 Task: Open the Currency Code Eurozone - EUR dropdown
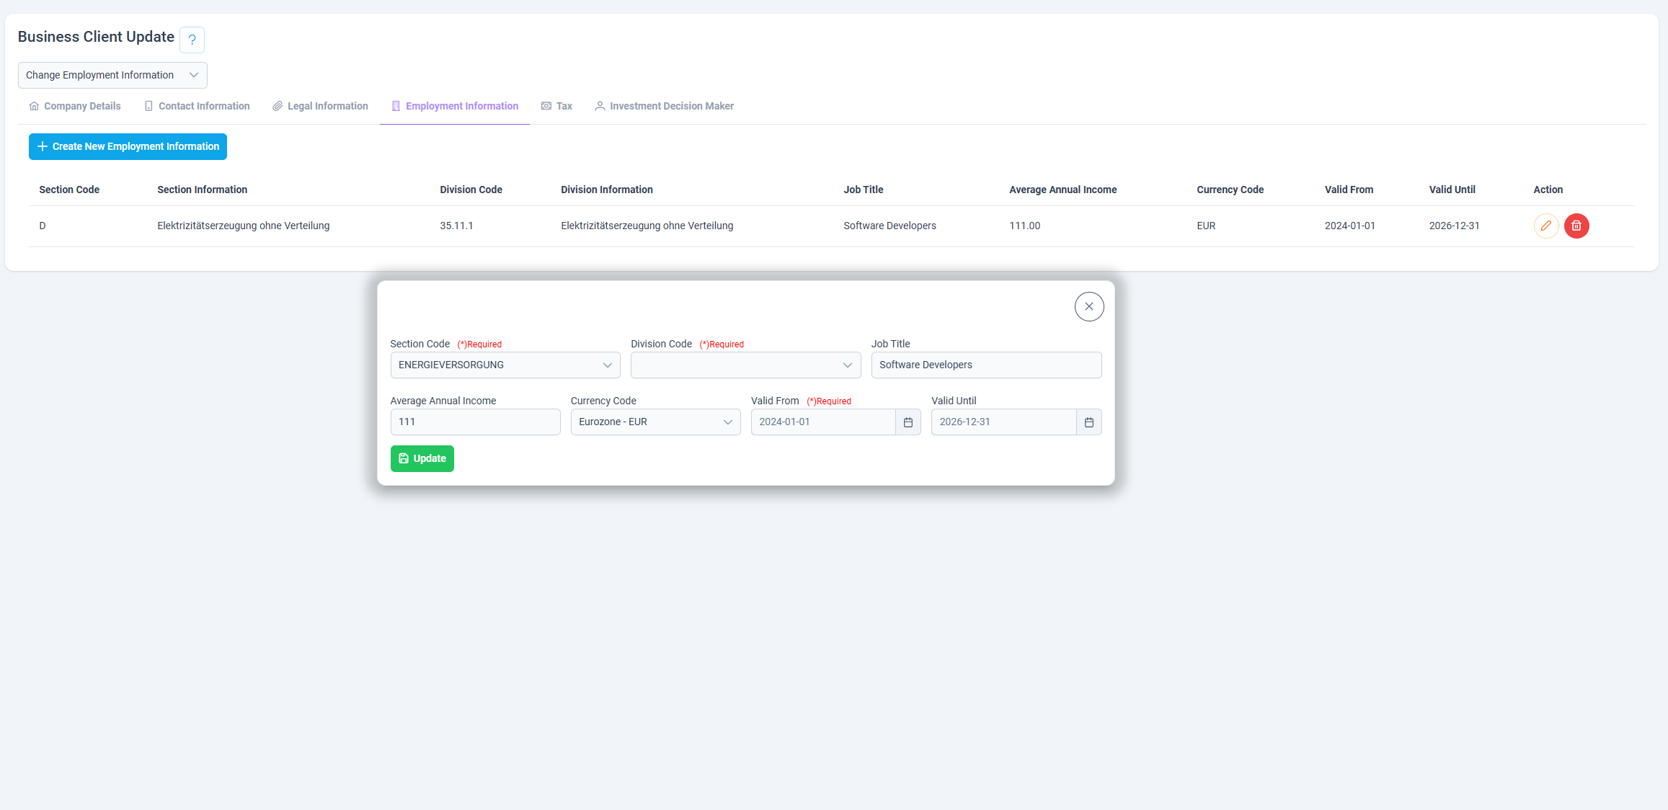(656, 422)
